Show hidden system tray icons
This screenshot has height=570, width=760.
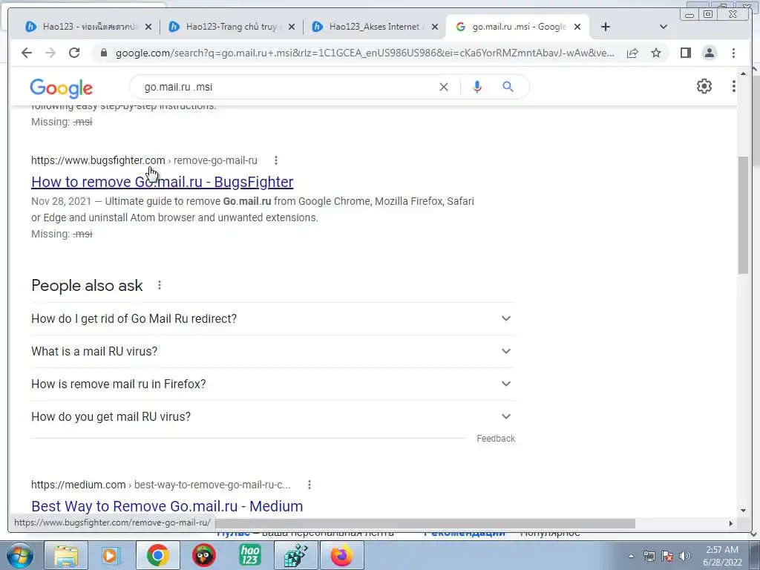click(631, 556)
